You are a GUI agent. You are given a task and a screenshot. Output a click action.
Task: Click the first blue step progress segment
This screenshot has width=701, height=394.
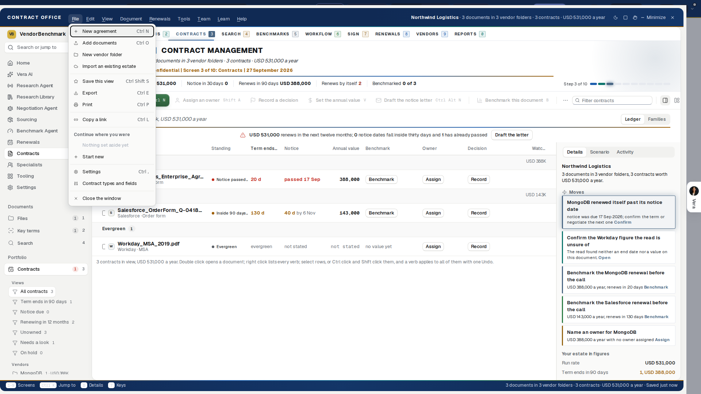593,84
